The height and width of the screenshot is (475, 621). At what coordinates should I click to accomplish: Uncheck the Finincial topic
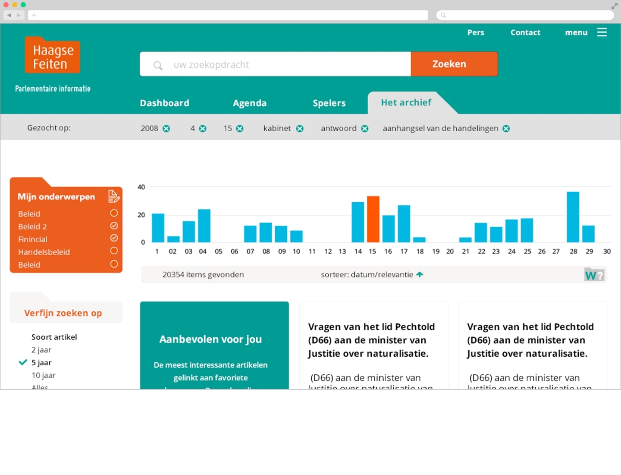point(114,238)
